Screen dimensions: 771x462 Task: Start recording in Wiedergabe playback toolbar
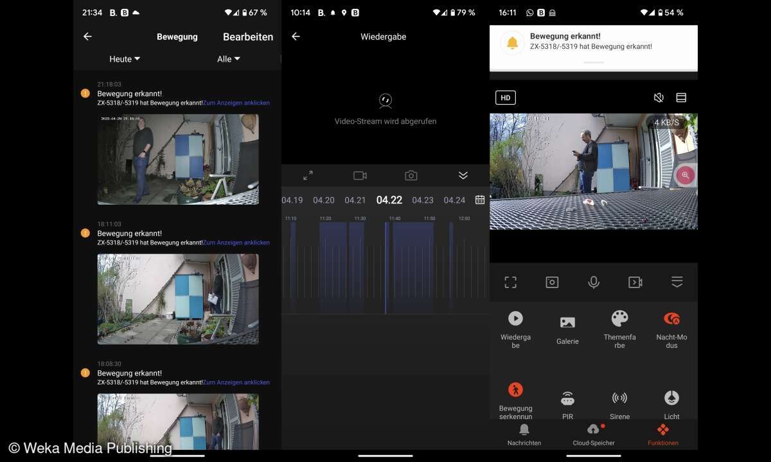(360, 175)
